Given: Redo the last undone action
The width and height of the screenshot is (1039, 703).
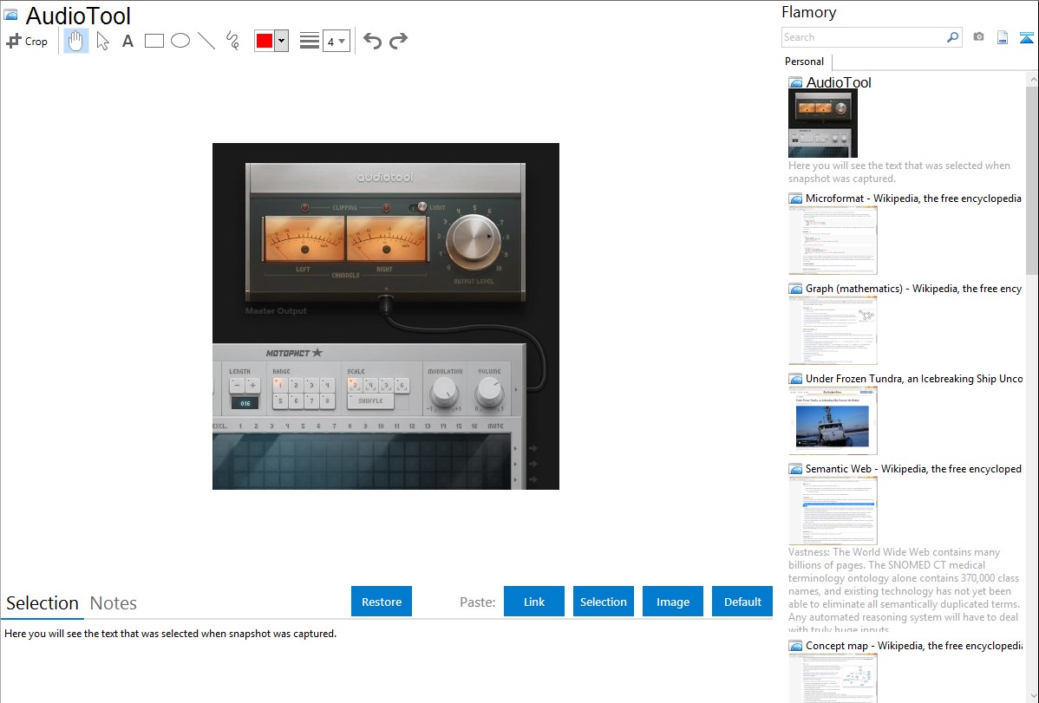Looking at the screenshot, I should click(398, 41).
